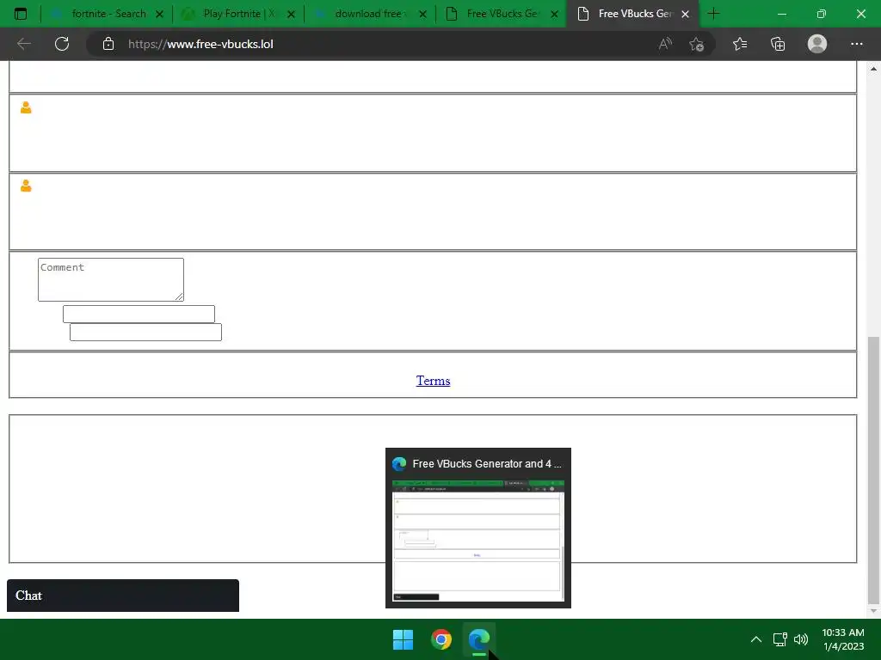The width and height of the screenshot is (881, 660).
Task: Click the page vertical scrollbar thumb
Action: (873, 468)
